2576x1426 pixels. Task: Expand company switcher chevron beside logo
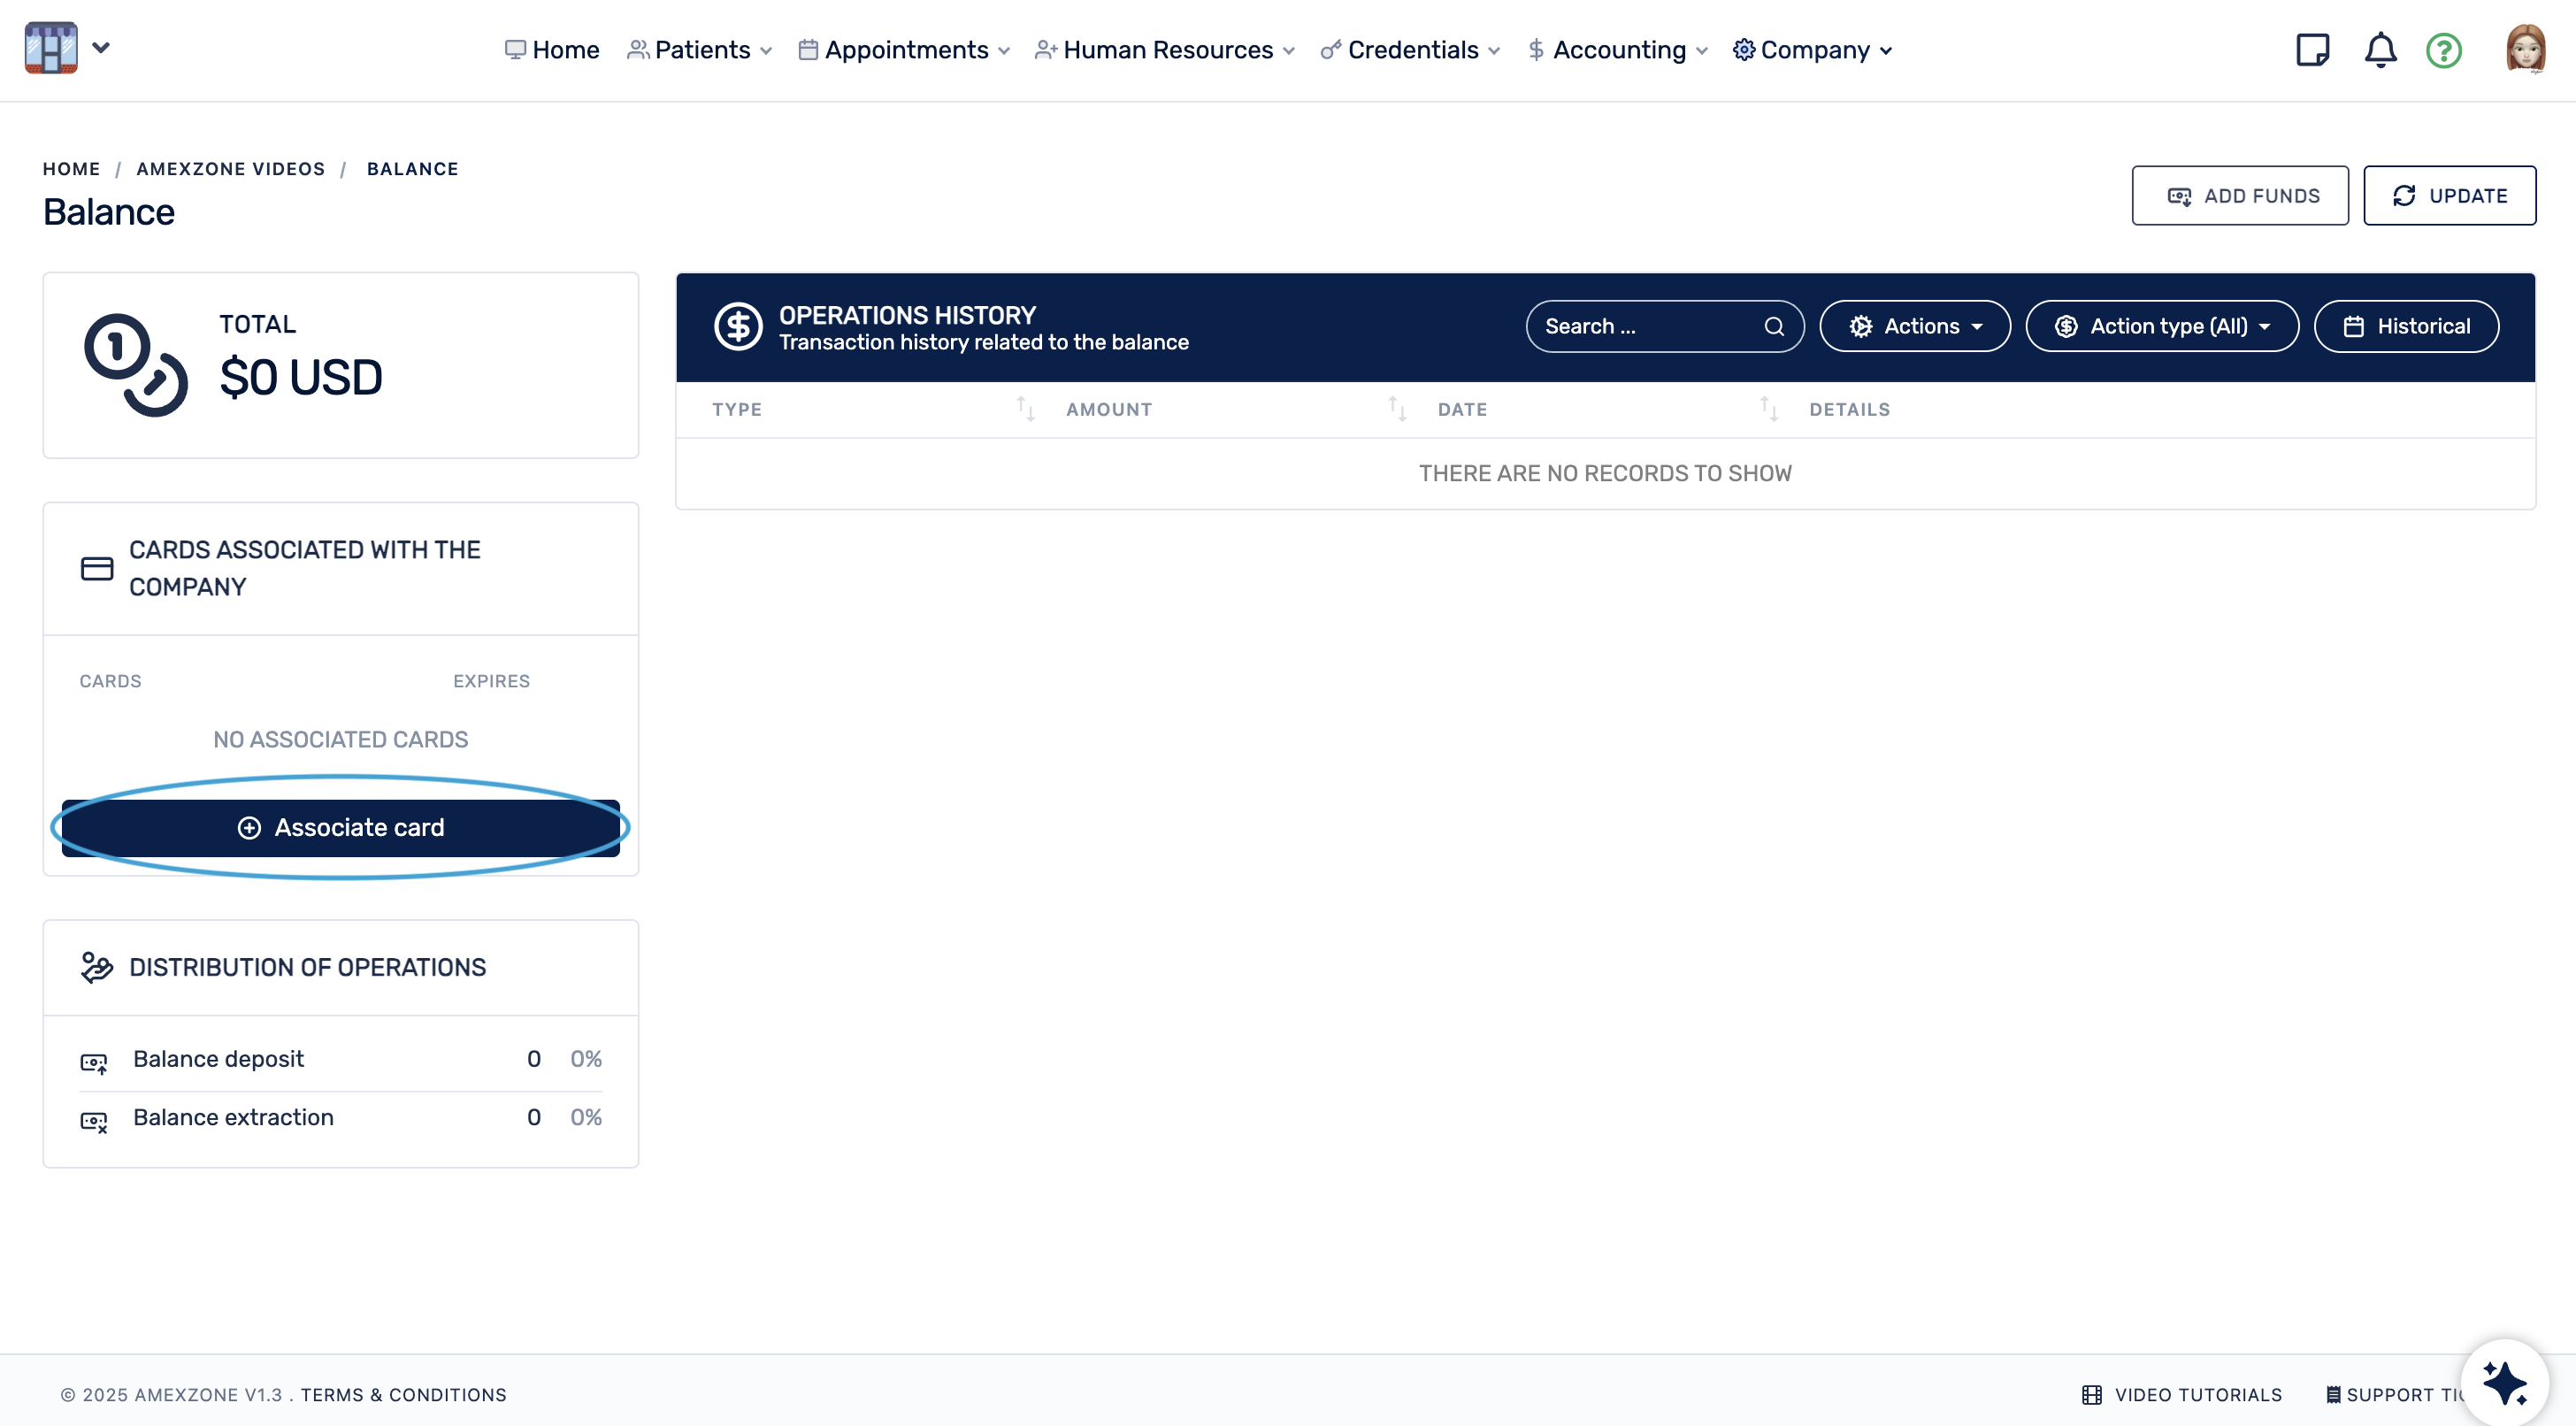coord(101,47)
